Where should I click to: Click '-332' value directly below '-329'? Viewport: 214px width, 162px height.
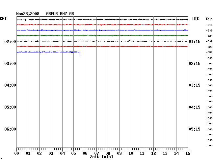tap(209, 52)
